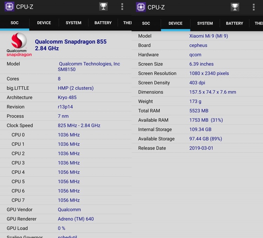Image resolution: width=263 pixels, height=238 pixels.
Task: Tap Dimensions value '157.5 x 74.7 x 7.6 mm'
Action: point(213,92)
